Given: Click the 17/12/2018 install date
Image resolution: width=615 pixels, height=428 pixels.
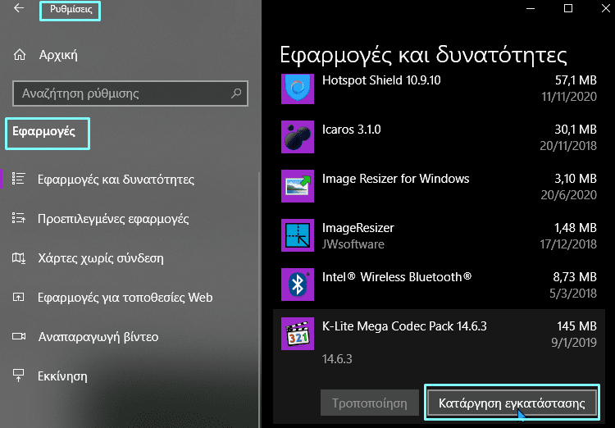Looking at the screenshot, I should pyautogui.click(x=568, y=244).
